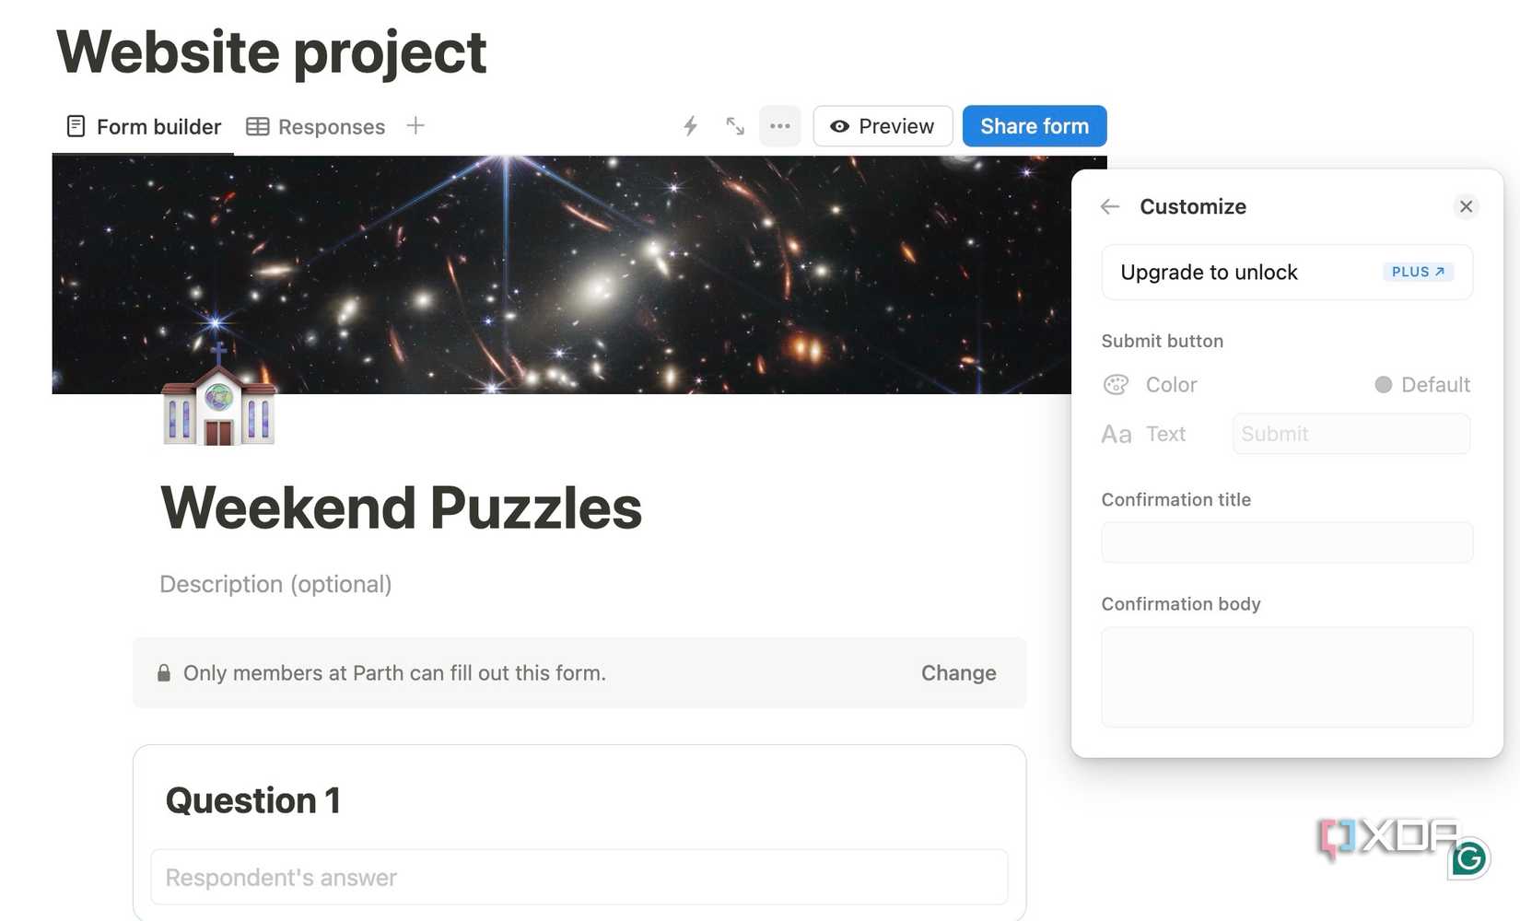The width and height of the screenshot is (1520, 921).
Task: Click the Submit button text field
Action: click(1350, 434)
